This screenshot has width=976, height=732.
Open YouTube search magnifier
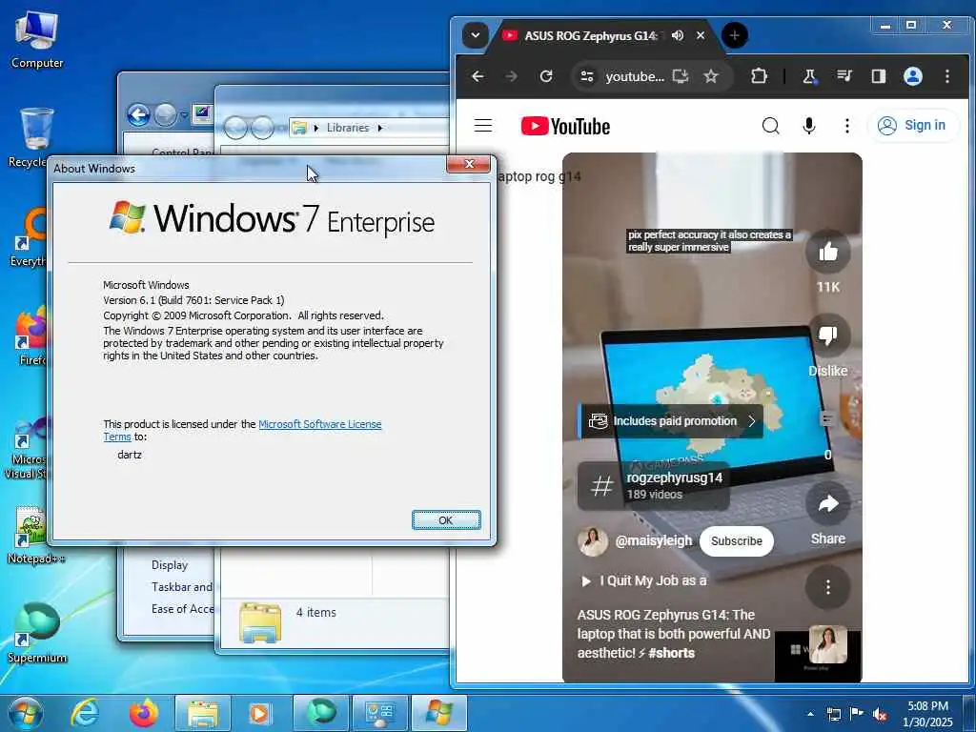coord(770,126)
